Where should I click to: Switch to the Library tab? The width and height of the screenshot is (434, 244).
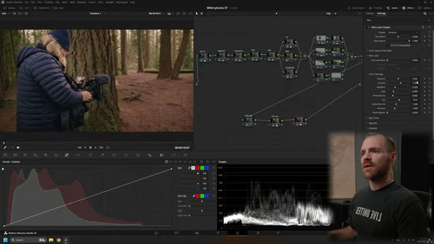(x=370, y=14)
